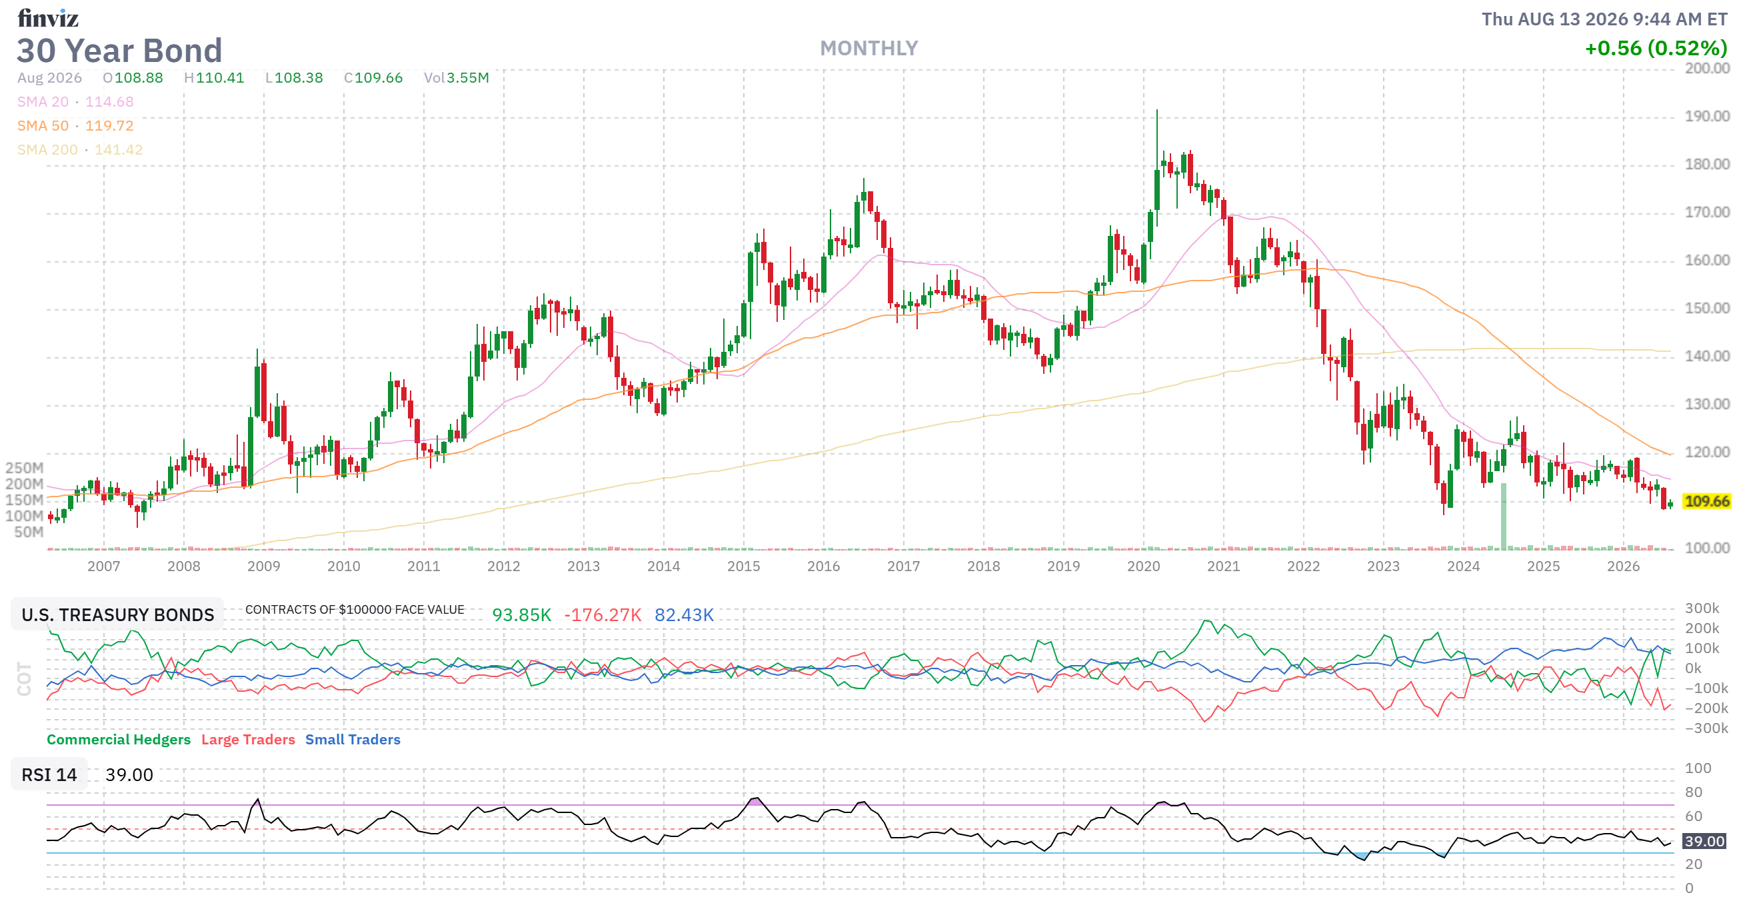Click the 300k COT axis label
This screenshot has width=1745, height=909.
(x=1702, y=608)
